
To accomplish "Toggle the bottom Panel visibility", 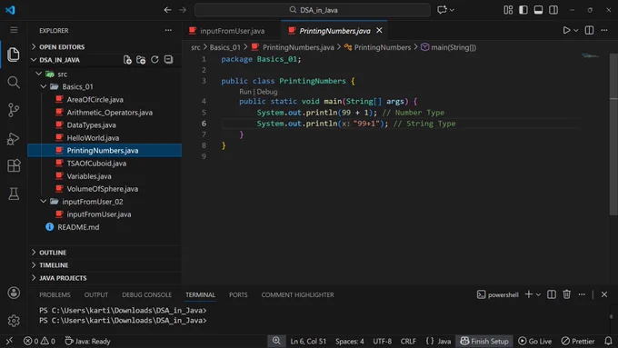I will pyautogui.click(x=538, y=10).
